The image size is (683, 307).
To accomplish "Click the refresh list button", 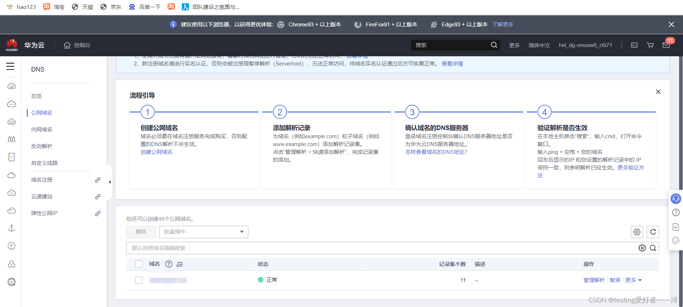I will point(653,232).
